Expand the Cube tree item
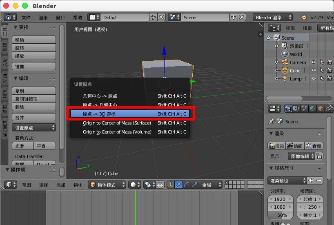 (276, 71)
